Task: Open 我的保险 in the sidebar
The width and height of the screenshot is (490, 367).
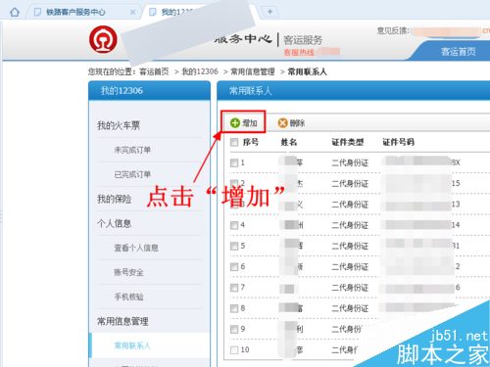Action: tap(115, 199)
